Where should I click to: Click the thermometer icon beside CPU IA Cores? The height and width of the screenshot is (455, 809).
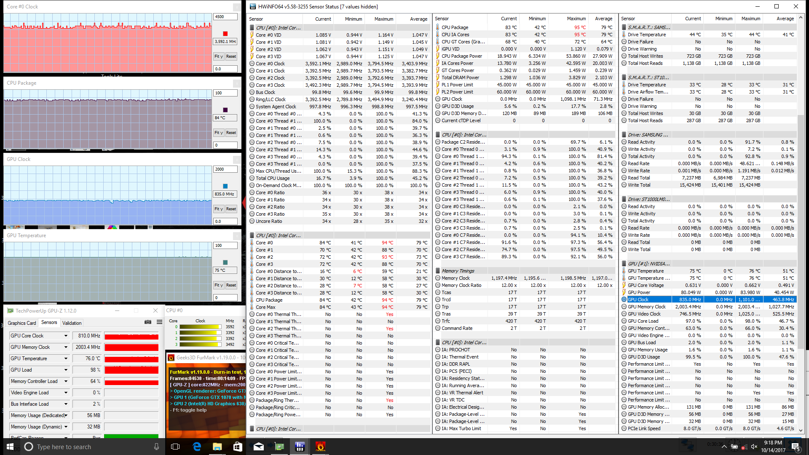[x=438, y=35]
